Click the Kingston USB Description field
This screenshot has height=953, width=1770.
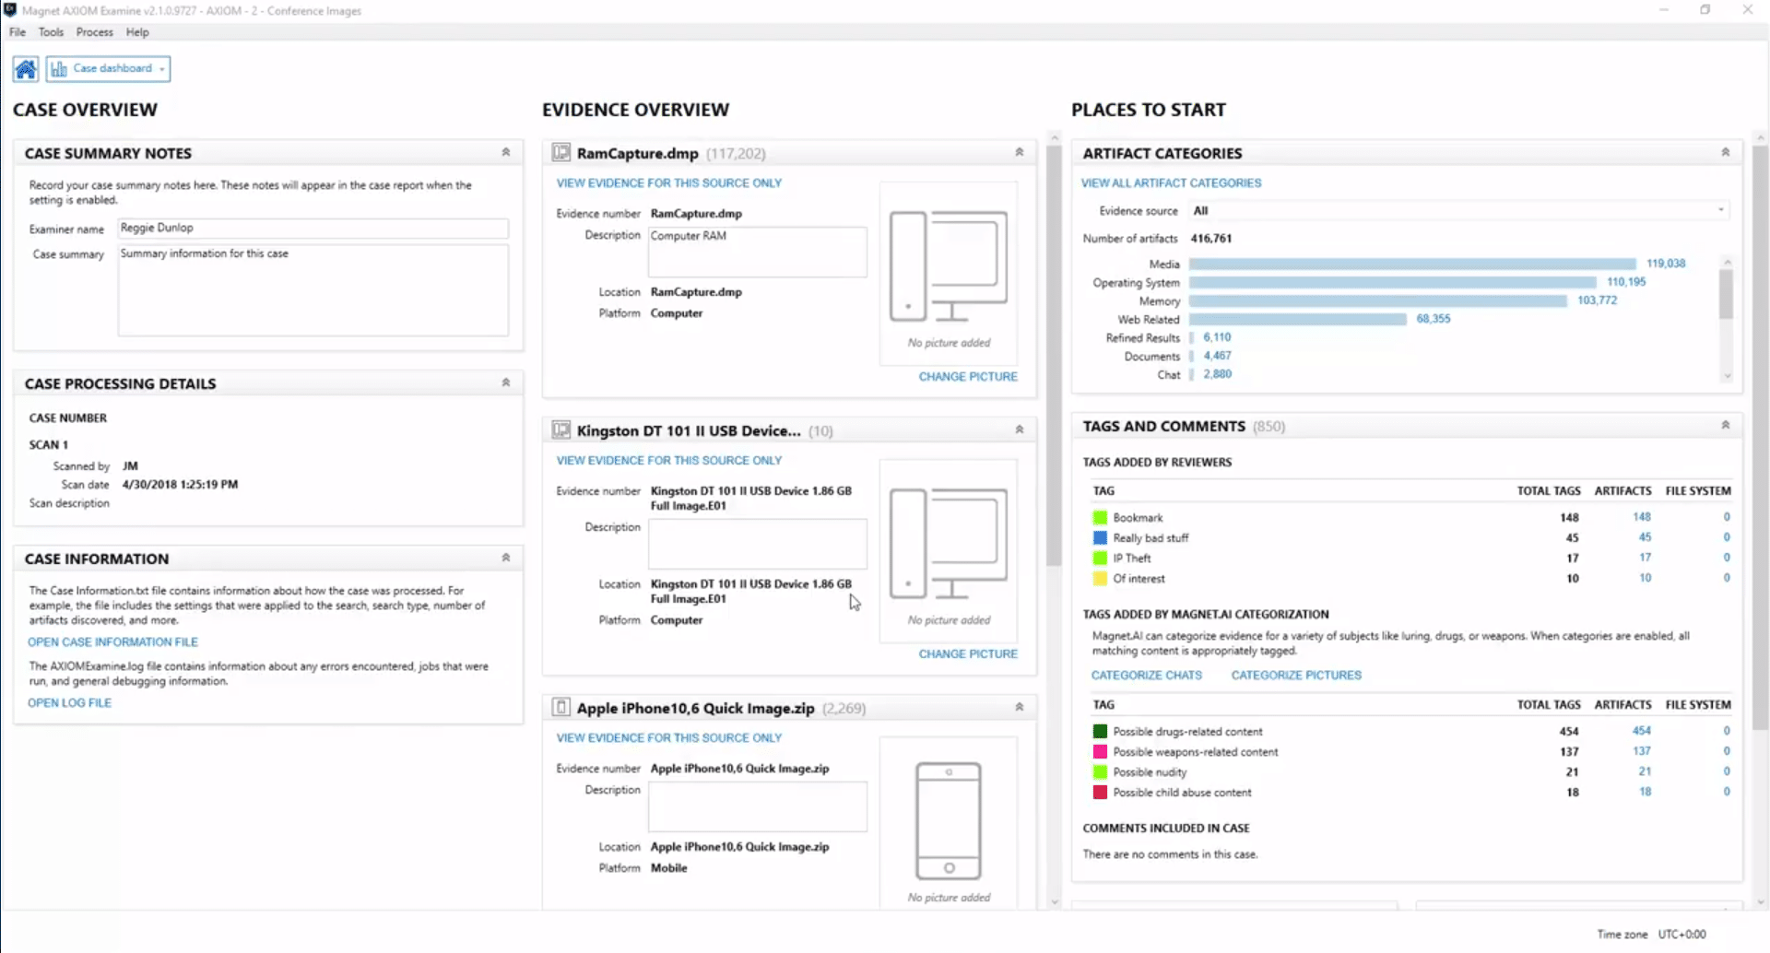click(x=758, y=544)
